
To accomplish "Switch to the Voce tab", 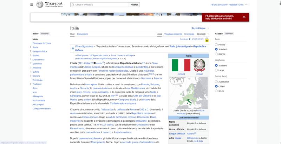I will pyautogui.click(x=72, y=34).
